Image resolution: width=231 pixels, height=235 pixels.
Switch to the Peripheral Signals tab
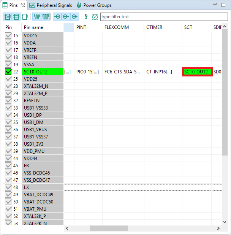pos(51,5)
